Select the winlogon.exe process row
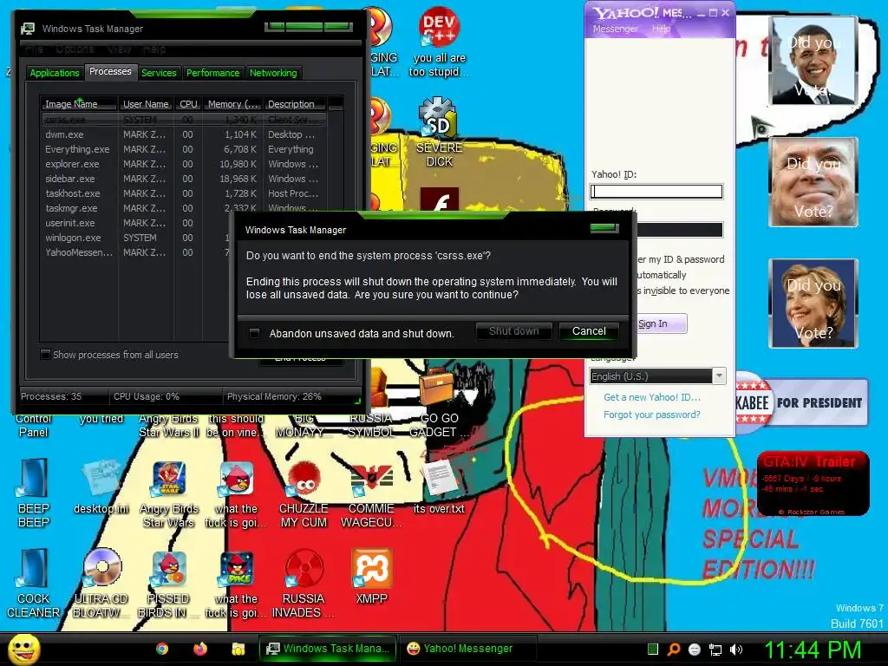The width and height of the screenshot is (888, 666). coord(136,238)
